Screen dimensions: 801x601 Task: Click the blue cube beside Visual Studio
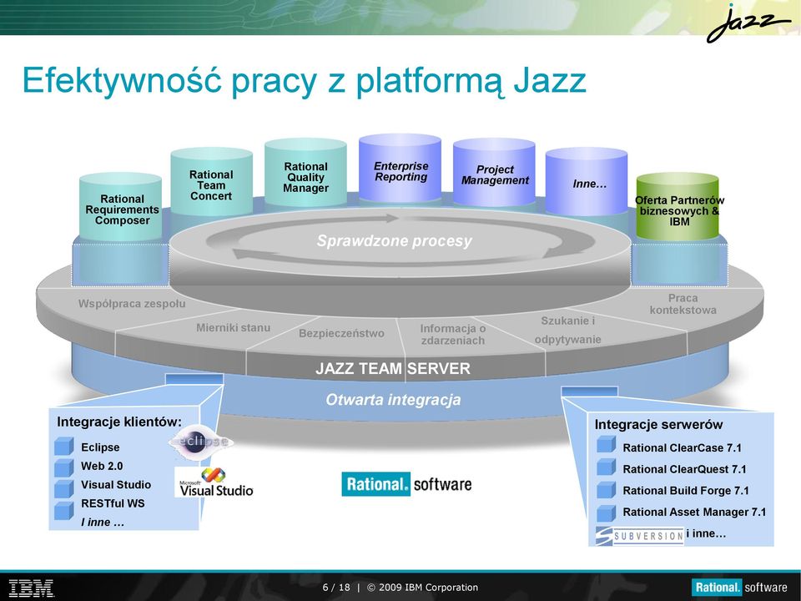click(x=64, y=488)
